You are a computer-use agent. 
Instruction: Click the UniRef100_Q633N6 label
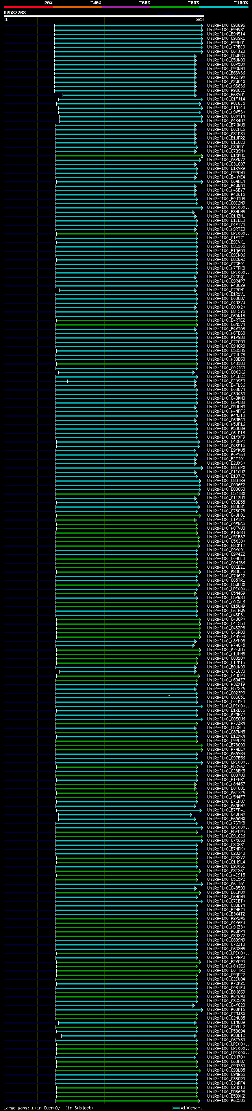(x=226, y=949)
